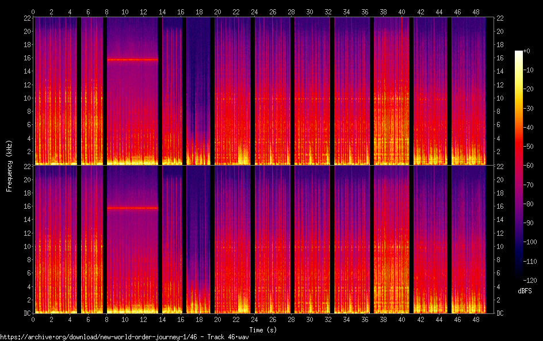Image resolution: width=543 pixels, height=341 pixels.
Task: Select the "Time (s)" axis label
Action: [x=262, y=329]
